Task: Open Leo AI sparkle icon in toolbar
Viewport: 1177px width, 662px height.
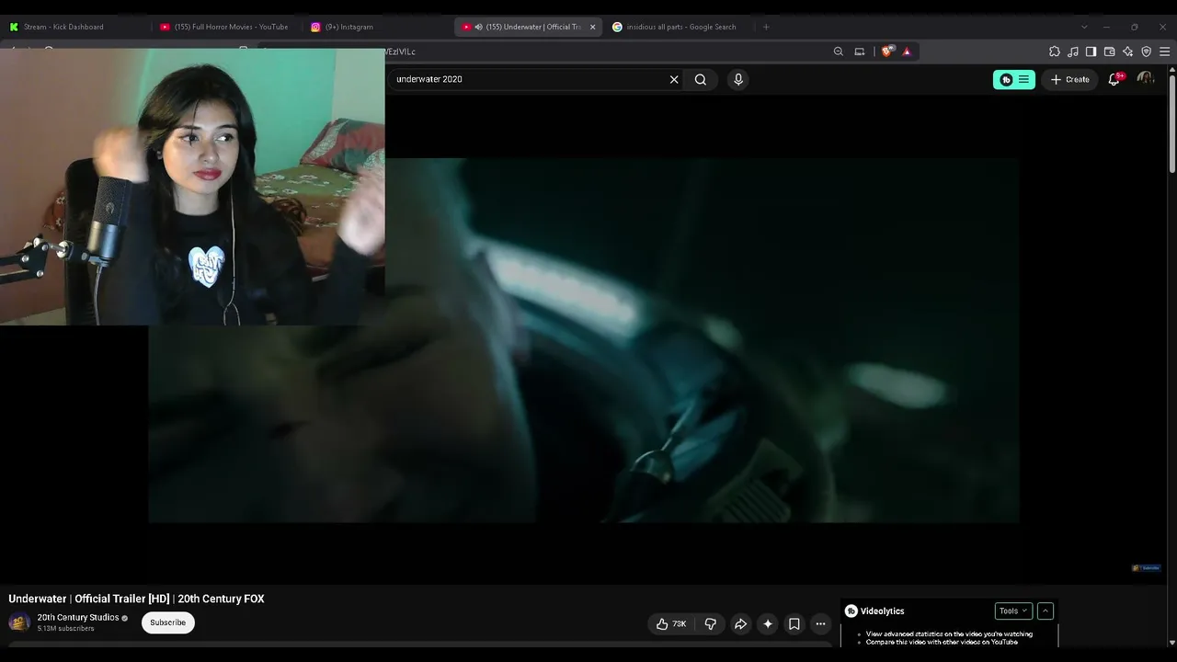Action: click(x=1128, y=51)
